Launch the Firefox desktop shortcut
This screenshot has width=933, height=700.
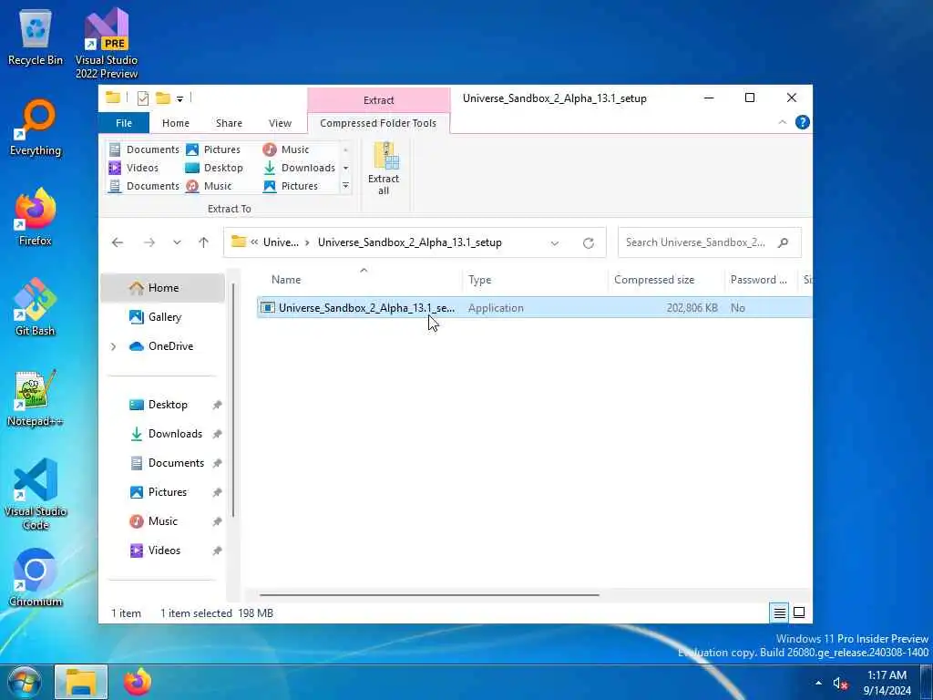36,217
